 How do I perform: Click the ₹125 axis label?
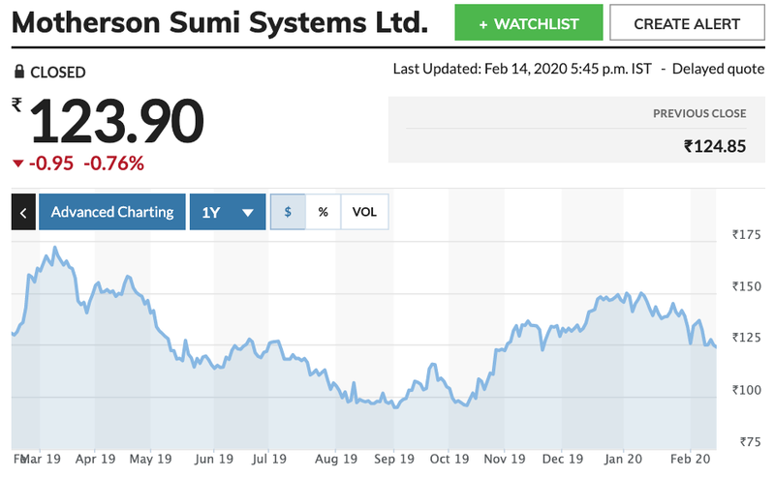(746, 338)
